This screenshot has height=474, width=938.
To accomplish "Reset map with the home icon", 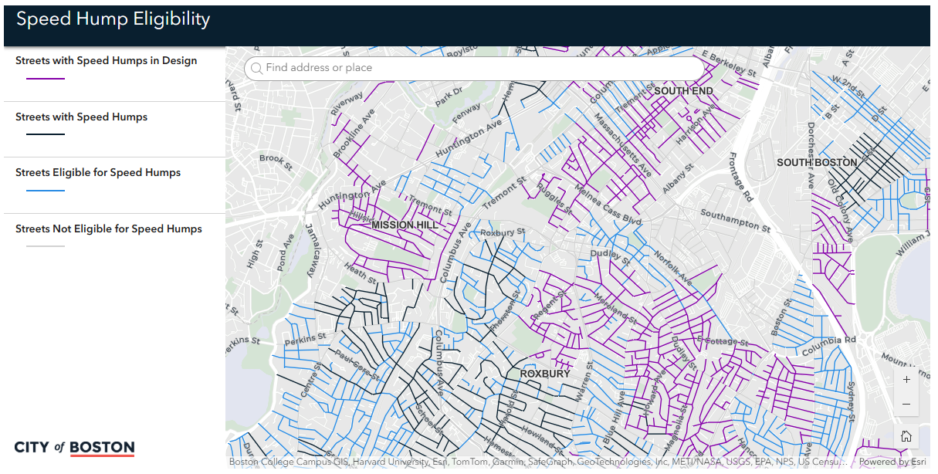I will [906, 436].
